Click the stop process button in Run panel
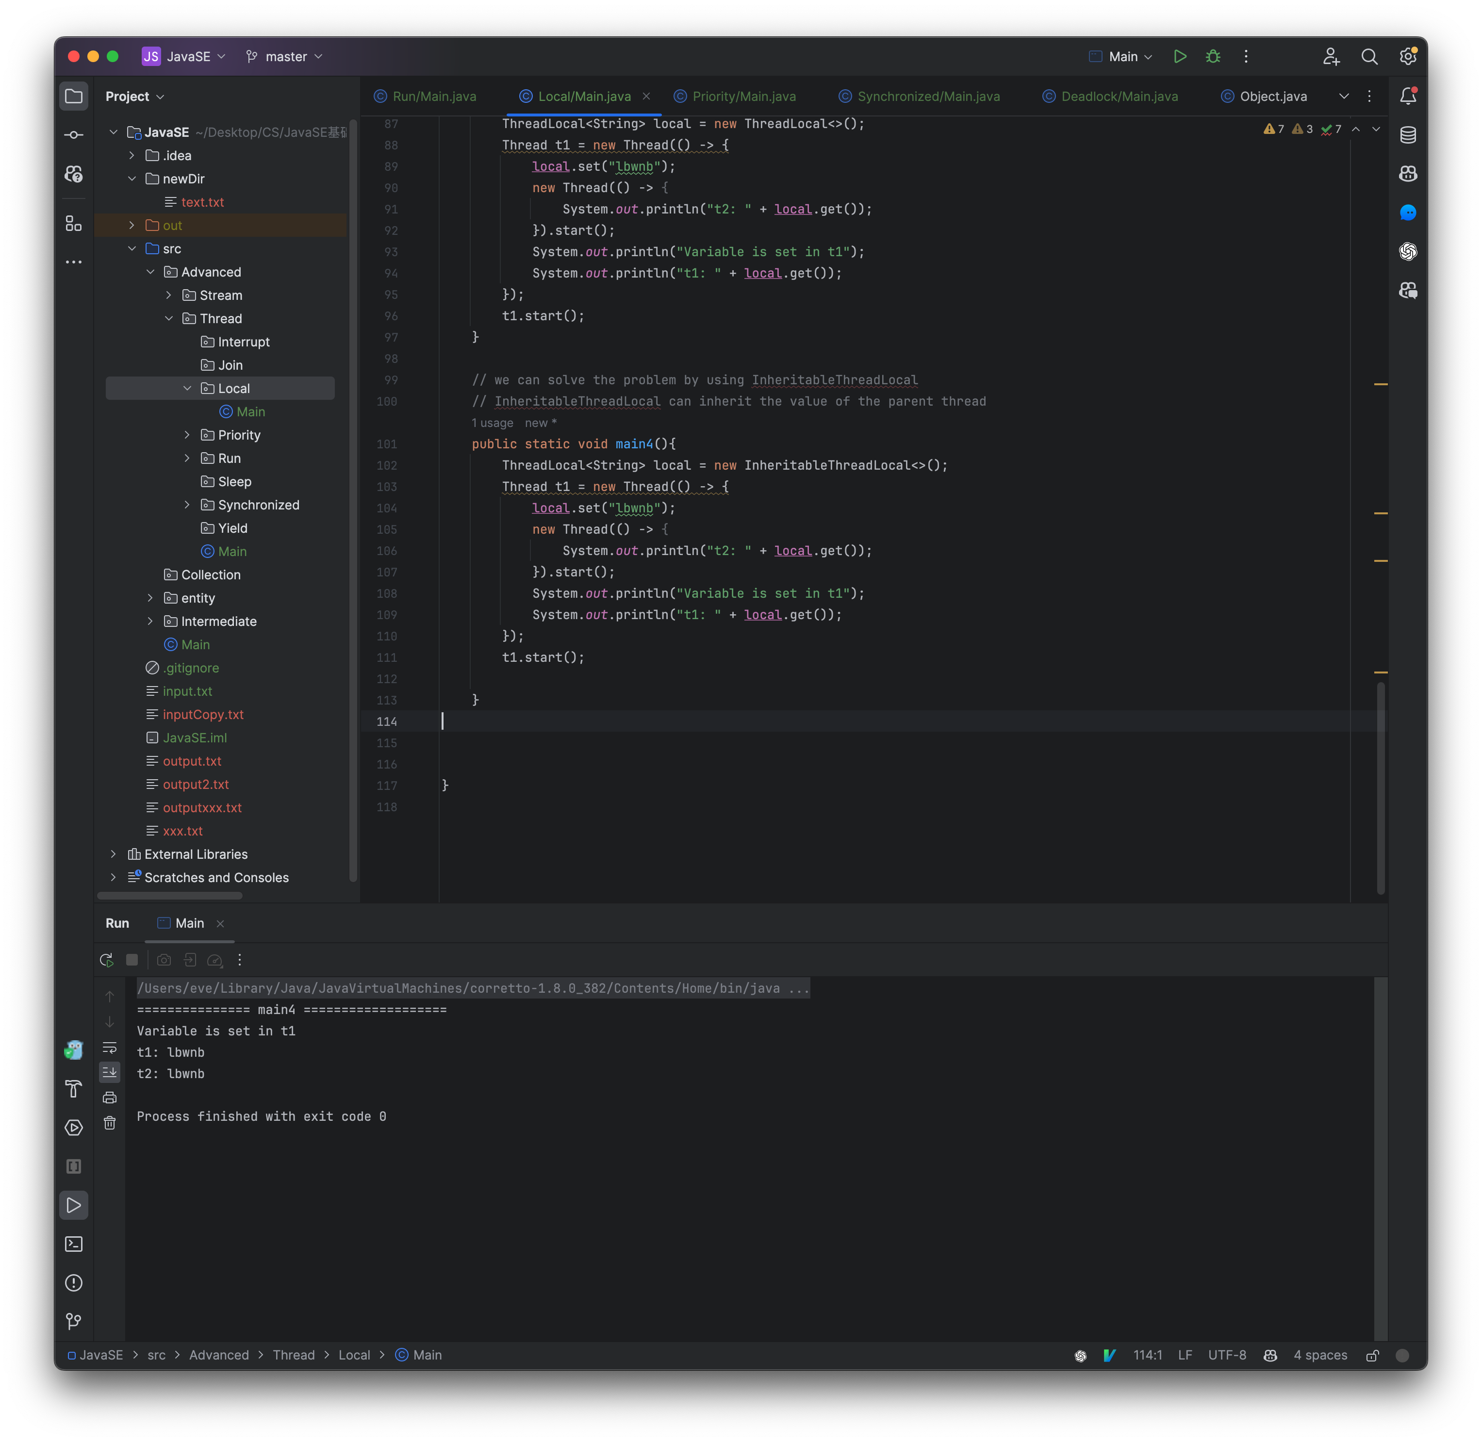The image size is (1482, 1442). pos(132,959)
